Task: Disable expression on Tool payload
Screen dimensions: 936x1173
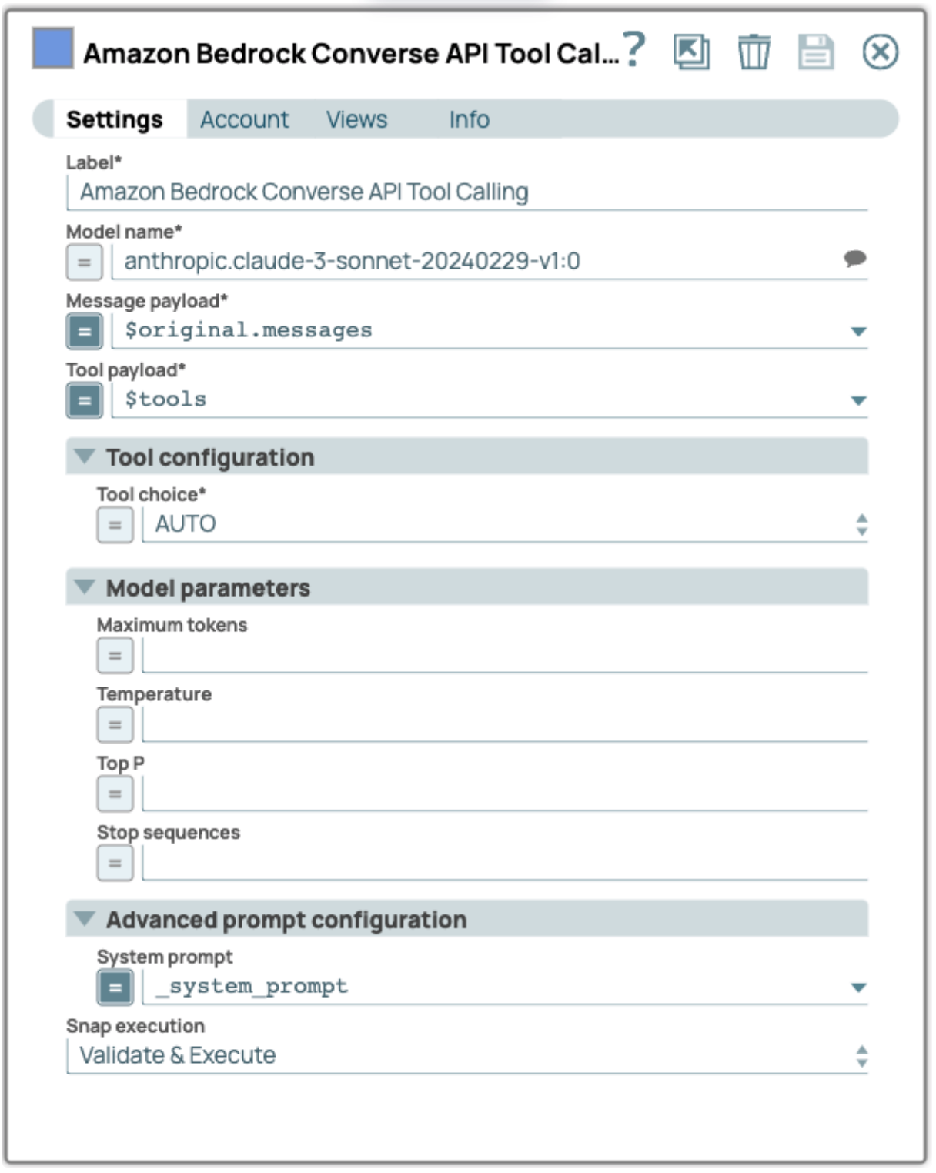Action: [85, 401]
